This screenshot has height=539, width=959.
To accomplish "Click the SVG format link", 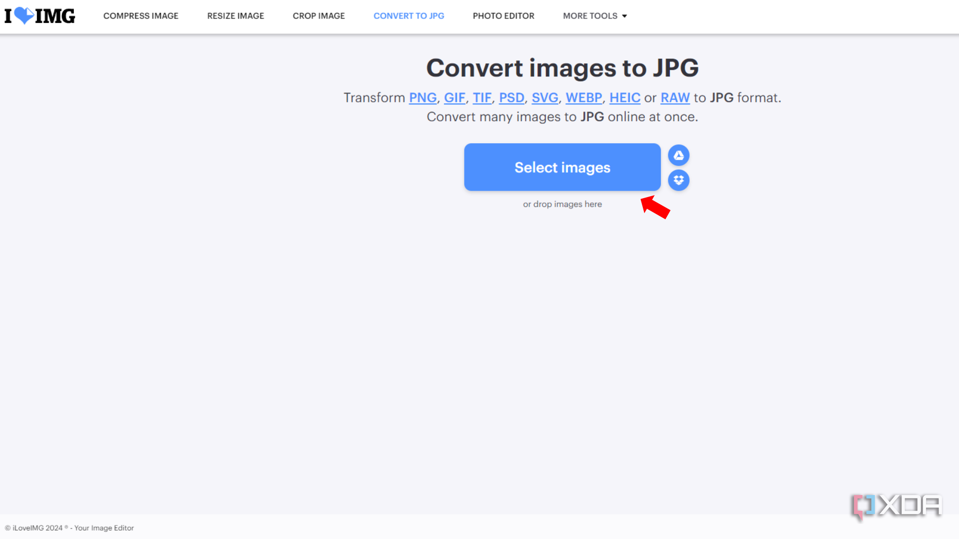I will (x=544, y=98).
